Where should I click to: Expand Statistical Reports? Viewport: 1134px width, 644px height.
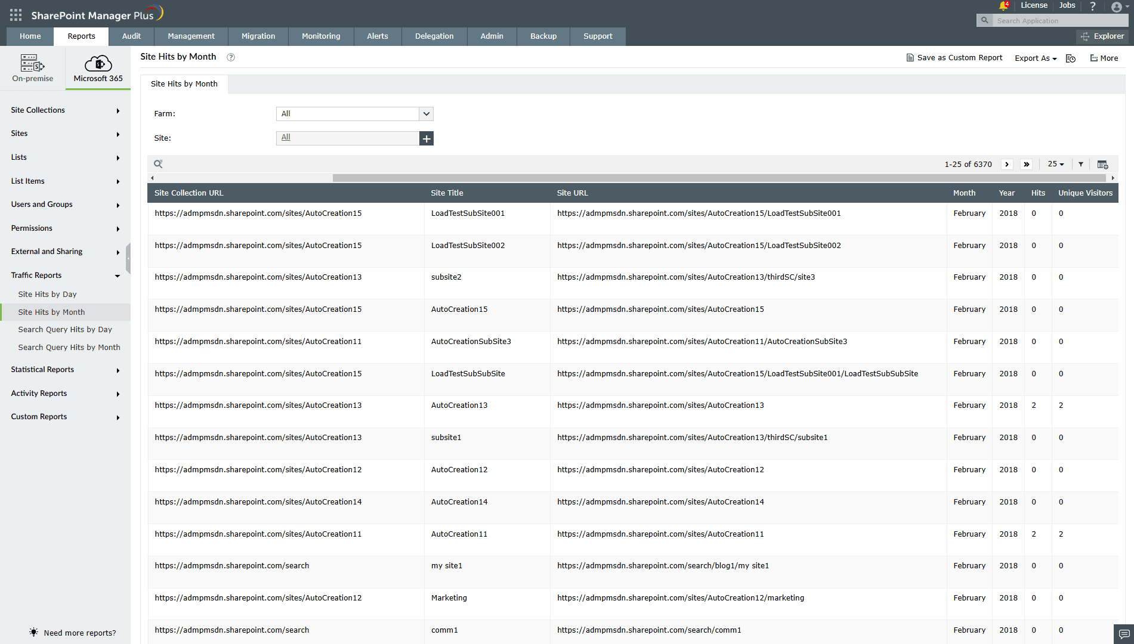[65, 370]
